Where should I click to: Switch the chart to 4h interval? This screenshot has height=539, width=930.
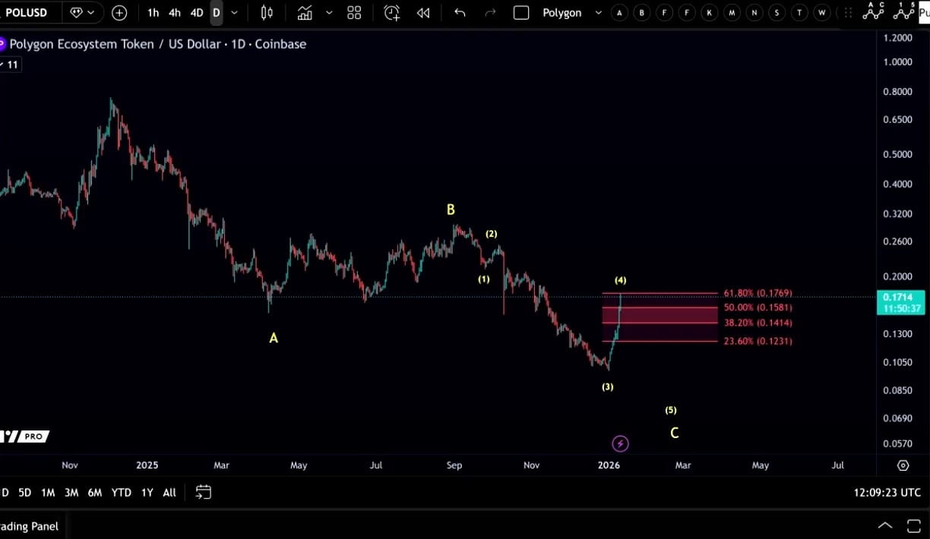175,13
